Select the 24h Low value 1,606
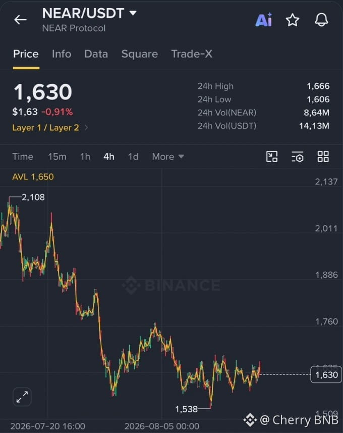 pyautogui.click(x=318, y=100)
